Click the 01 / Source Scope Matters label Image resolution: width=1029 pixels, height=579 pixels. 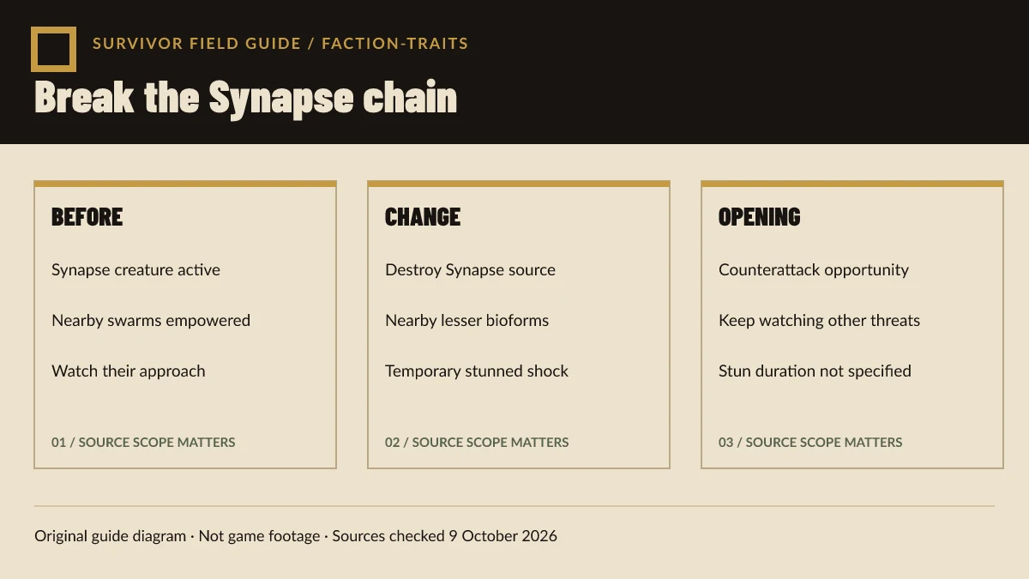click(143, 443)
